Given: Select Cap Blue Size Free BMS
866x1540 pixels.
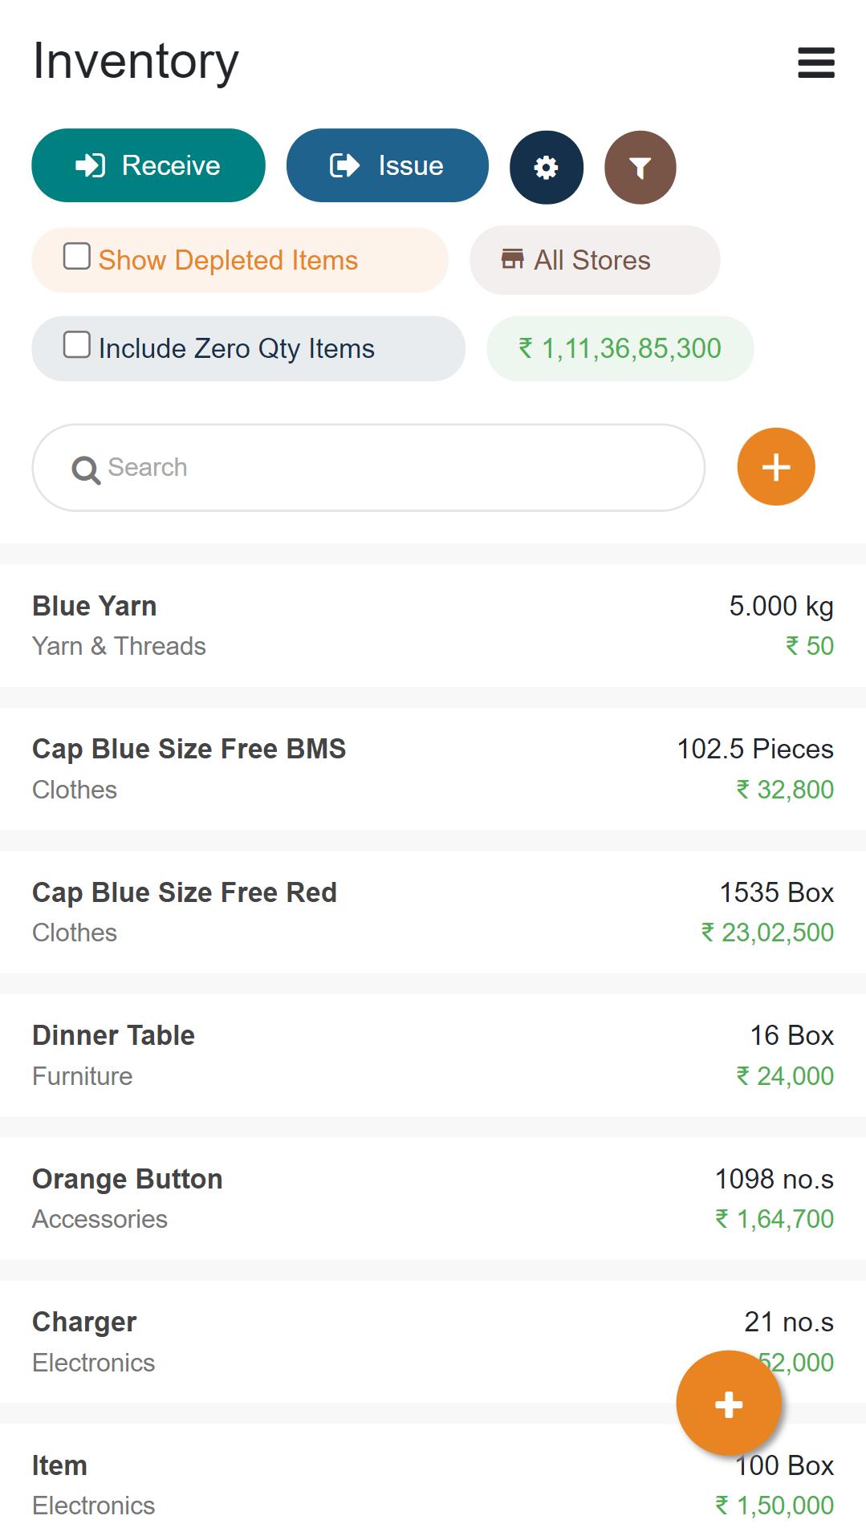Looking at the screenshot, I should (433, 769).
